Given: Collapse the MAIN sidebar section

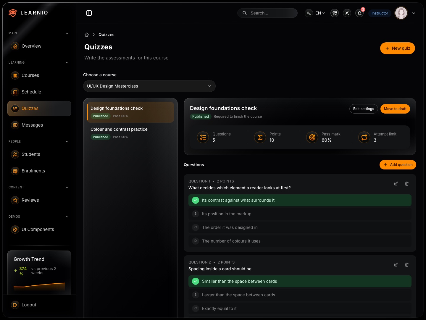Looking at the screenshot, I should (67, 33).
